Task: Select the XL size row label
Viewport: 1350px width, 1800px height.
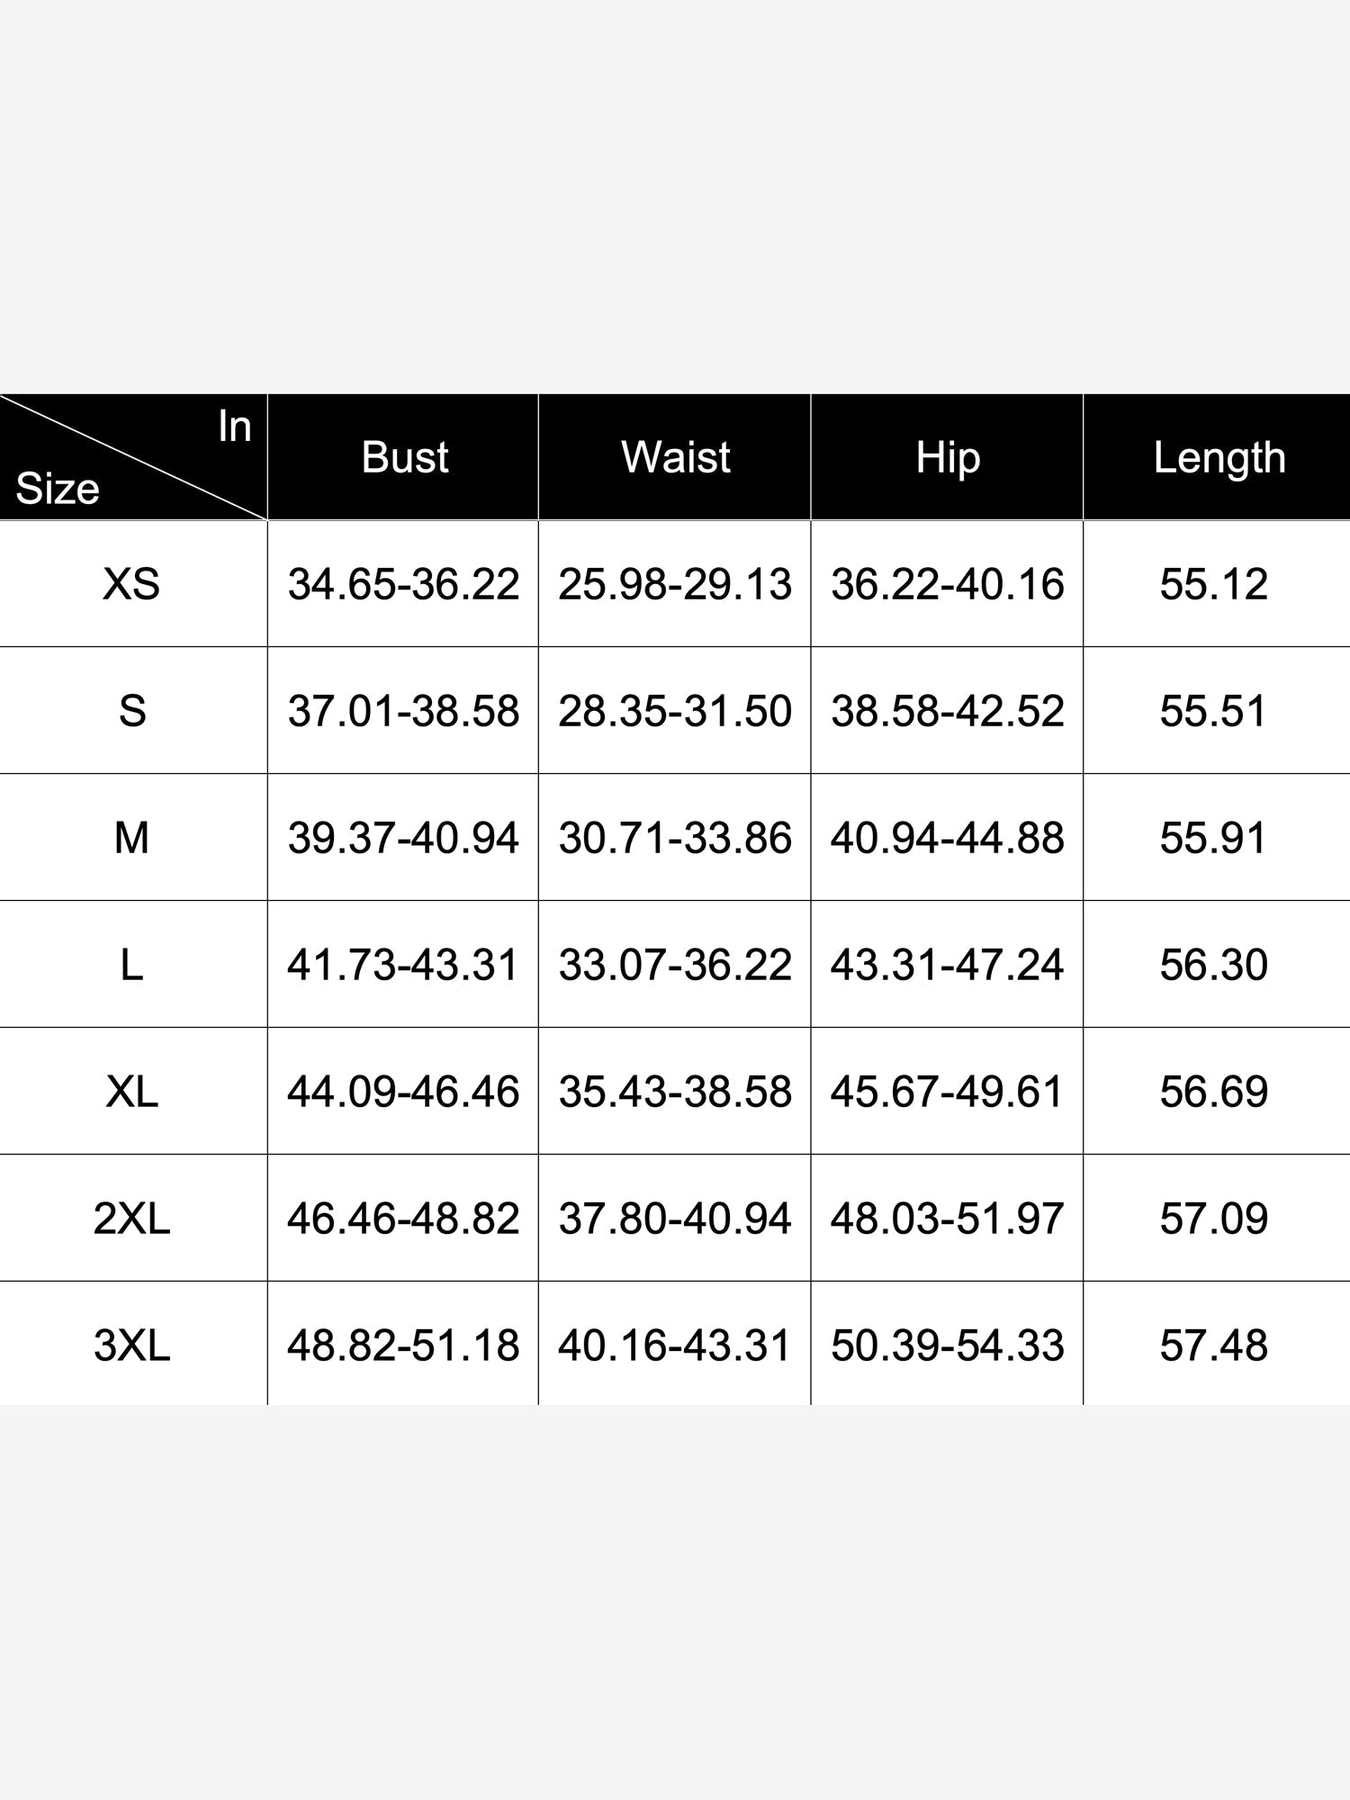Action: [131, 1092]
